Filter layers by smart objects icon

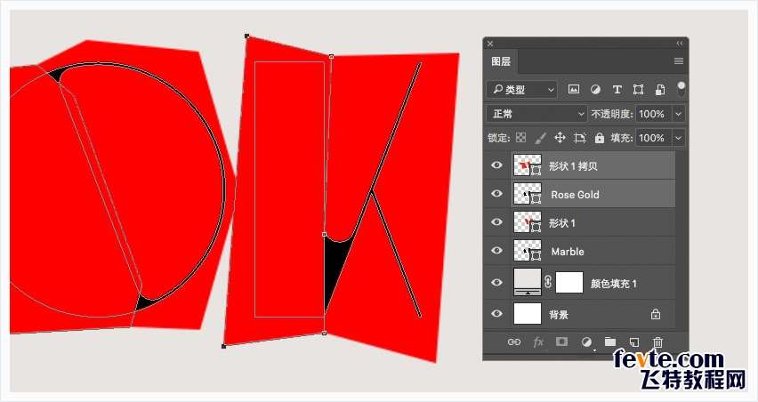pyautogui.click(x=660, y=90)
